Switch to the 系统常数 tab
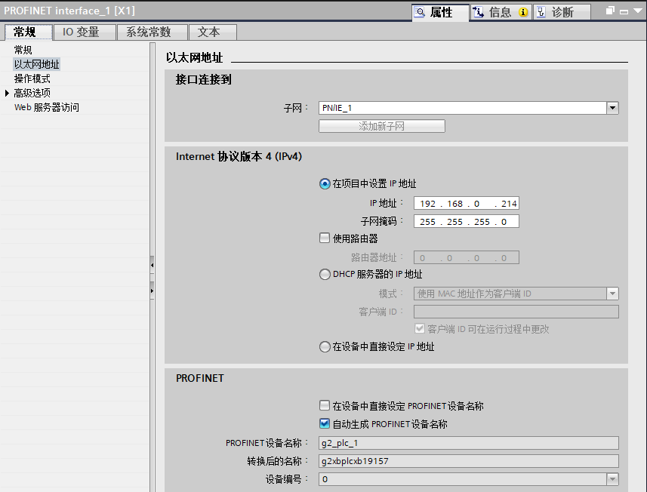Screen dimensions: 647x492 coord(148,32)
